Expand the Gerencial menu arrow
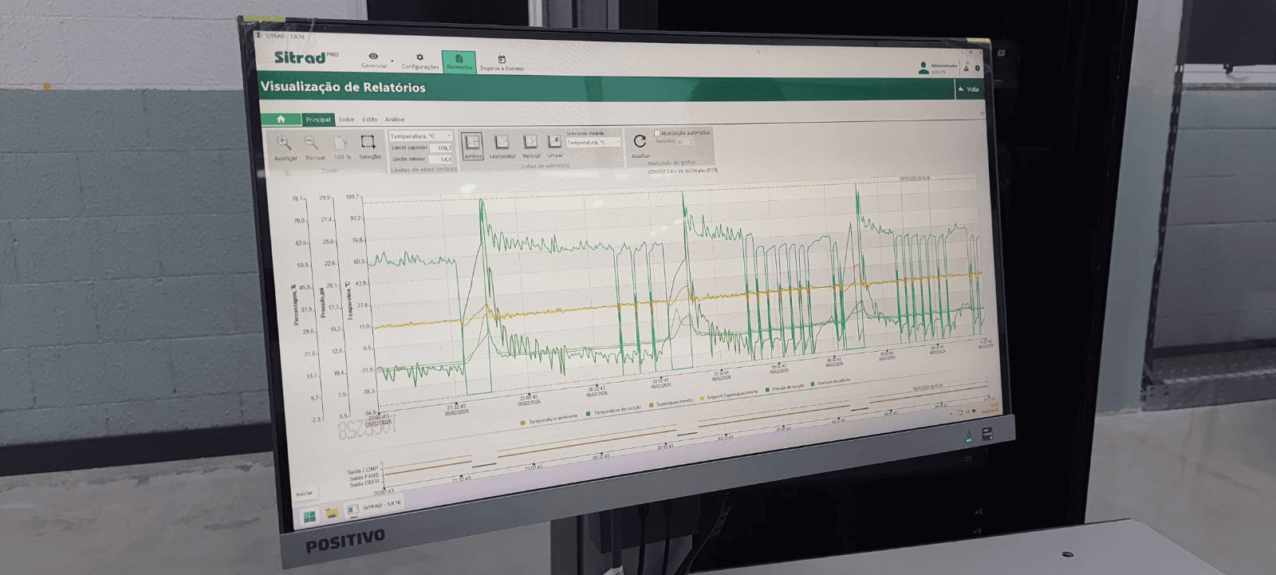1276x575 pixels. 392,61
